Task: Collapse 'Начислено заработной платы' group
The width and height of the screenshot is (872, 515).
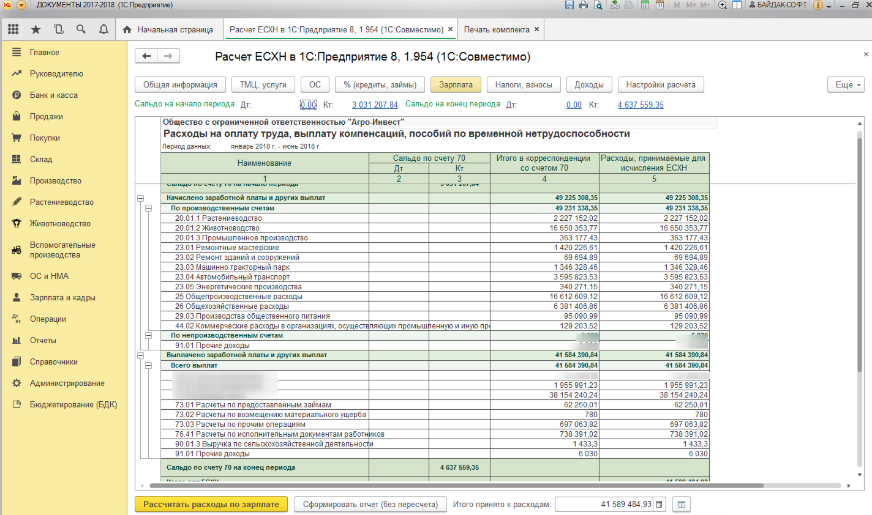Action: pyautogui.click(x=141, y=198)
